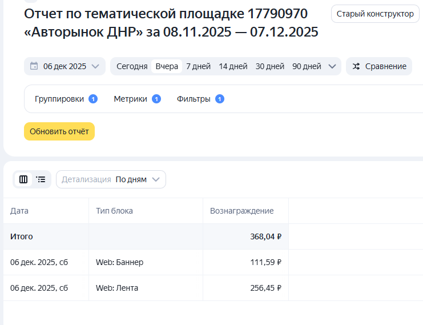Viewport: 423px width, 325px height.
Task: Open the 06 дек 2025 date picker
Action: 65,66
